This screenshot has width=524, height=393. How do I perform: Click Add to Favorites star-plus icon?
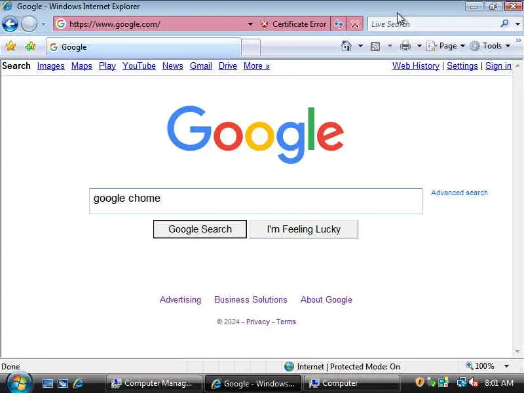(x=30, y=46)
